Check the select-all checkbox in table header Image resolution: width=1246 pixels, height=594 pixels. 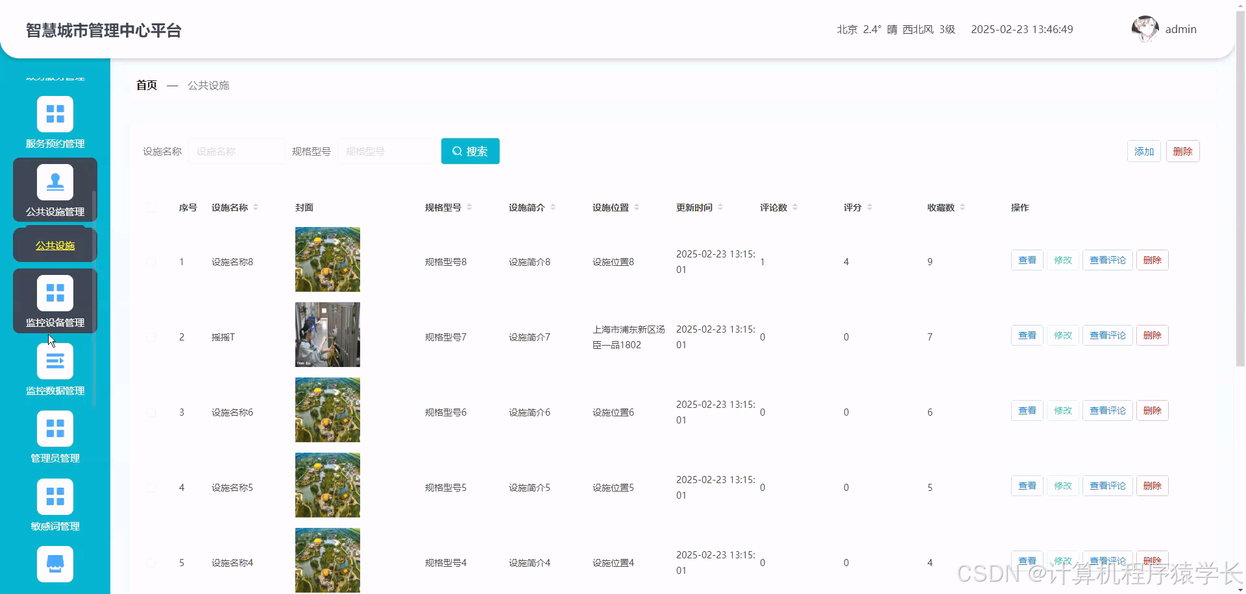pos(152,207)
